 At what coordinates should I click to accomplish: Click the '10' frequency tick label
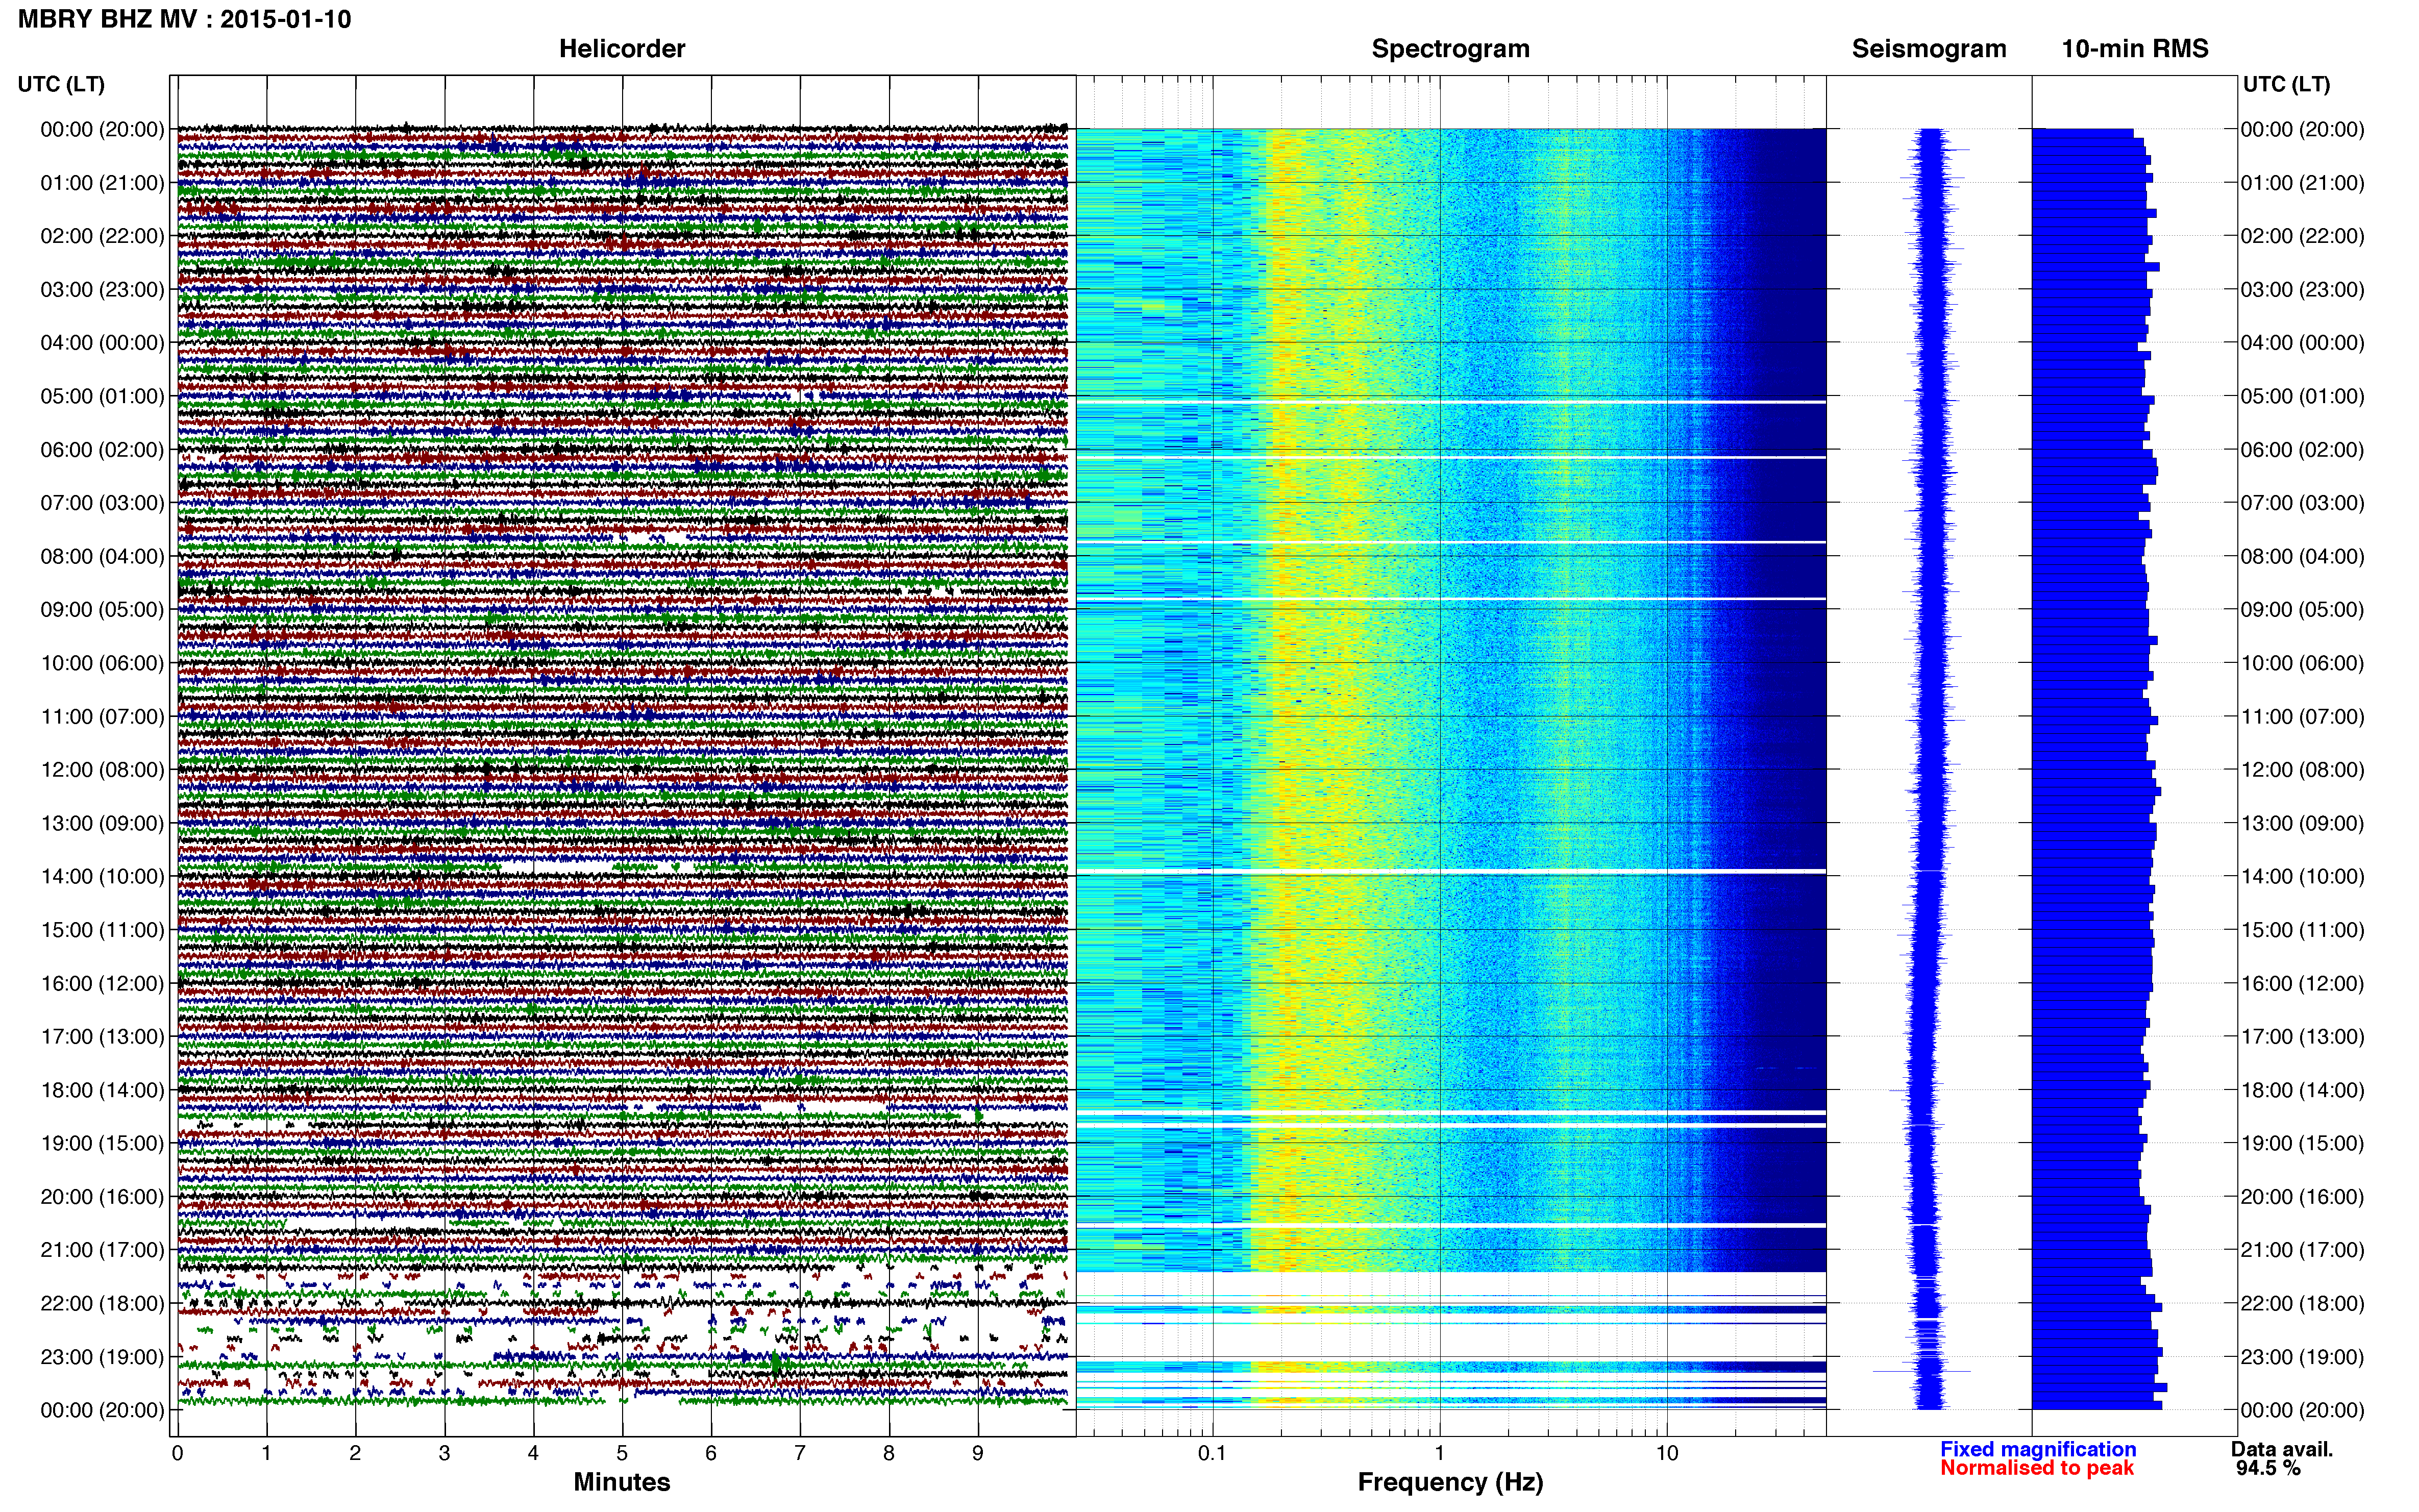click(x=1666, y=1453)
